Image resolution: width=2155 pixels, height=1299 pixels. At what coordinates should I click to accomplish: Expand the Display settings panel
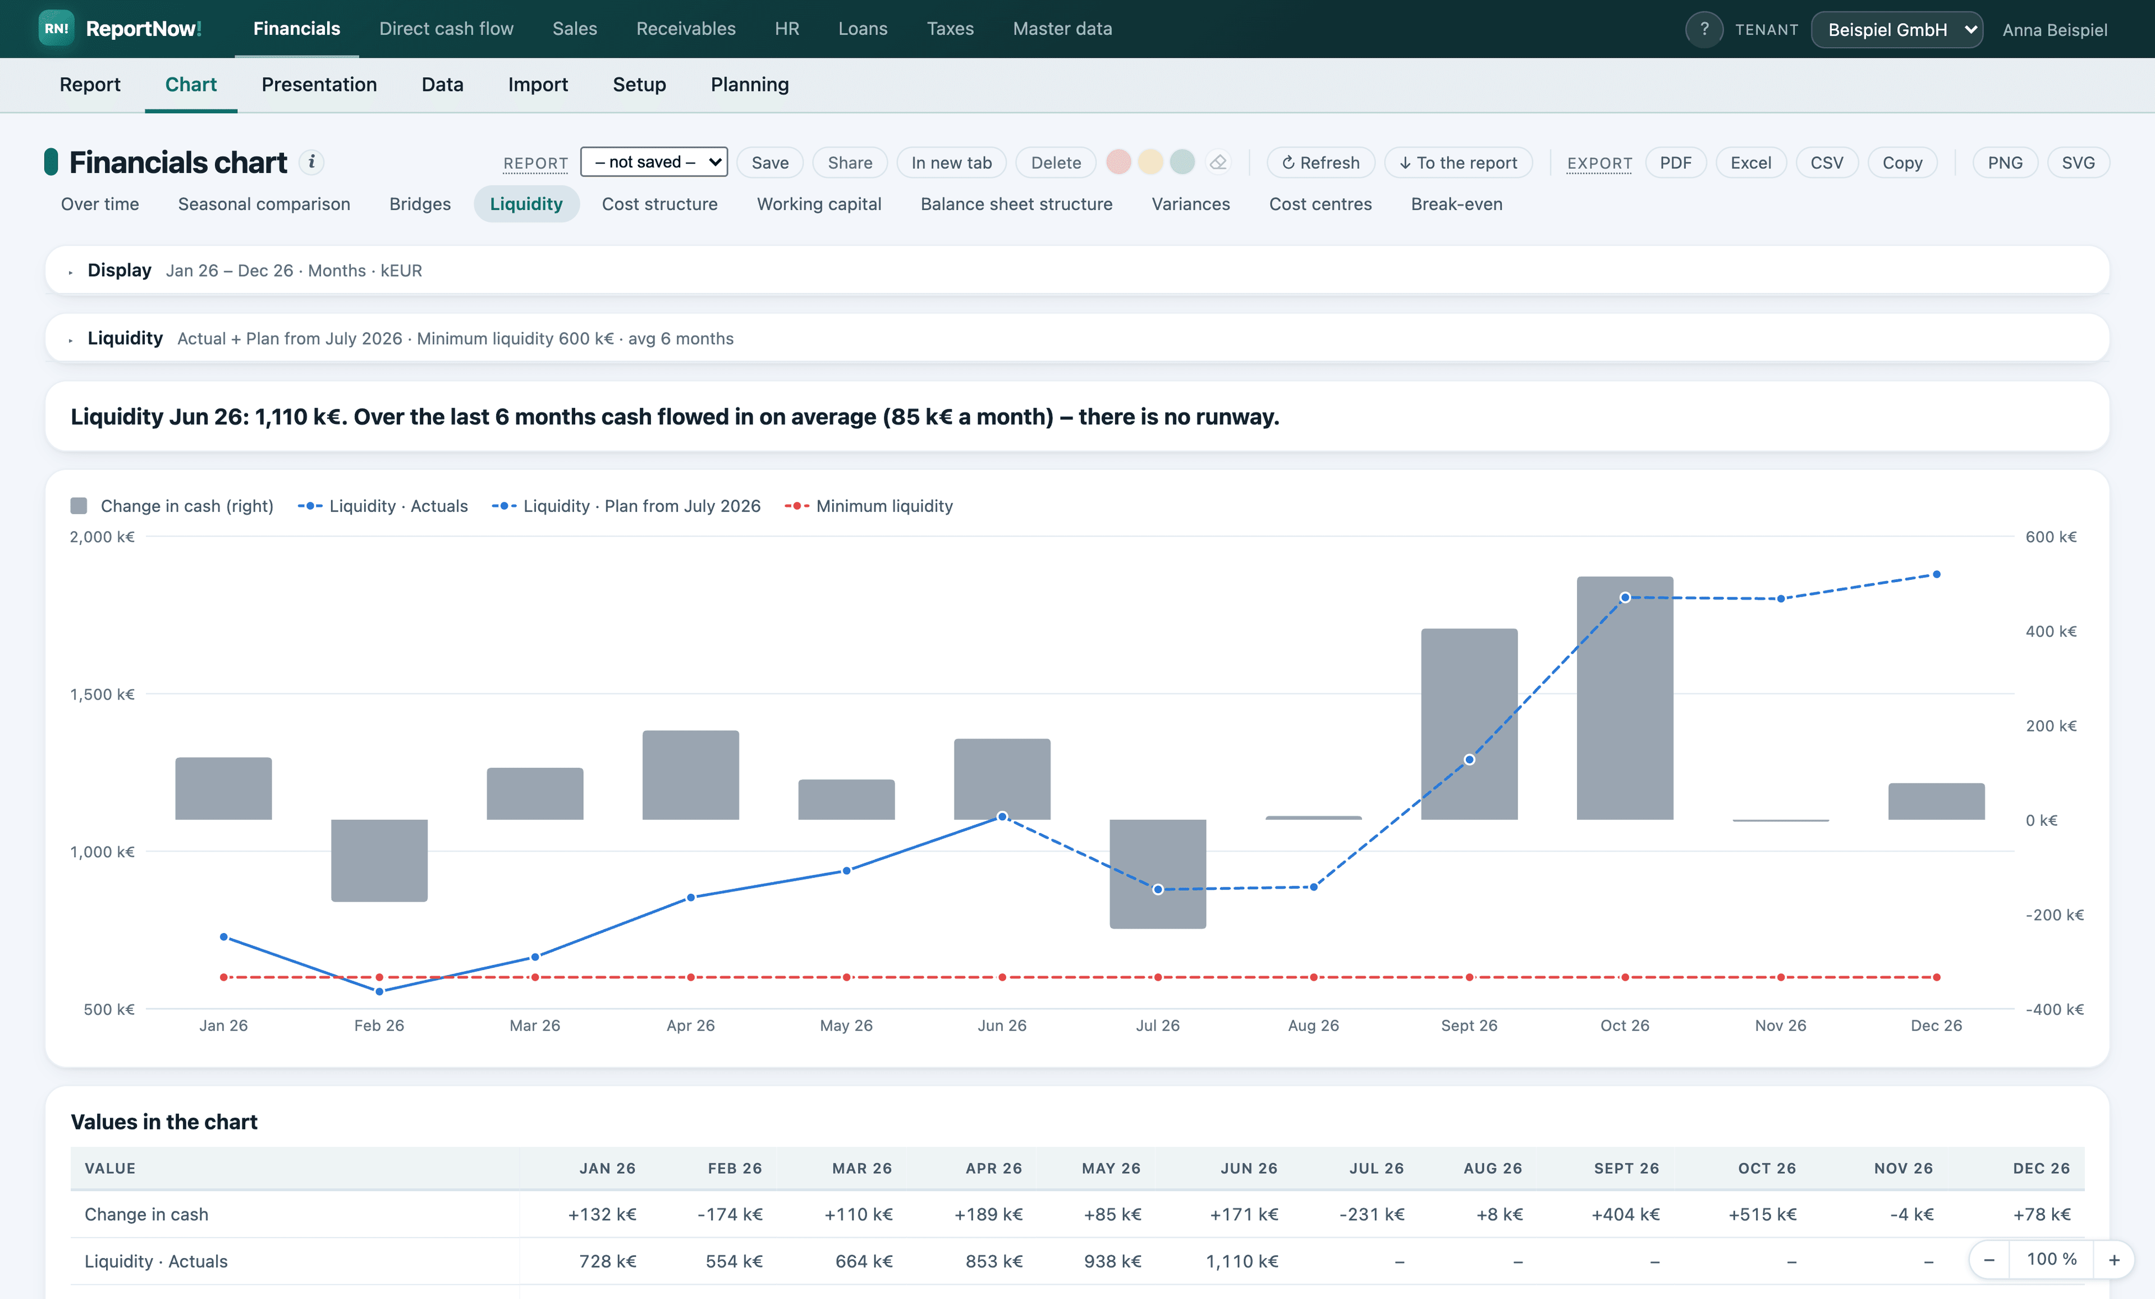(x=1076, y=270)
